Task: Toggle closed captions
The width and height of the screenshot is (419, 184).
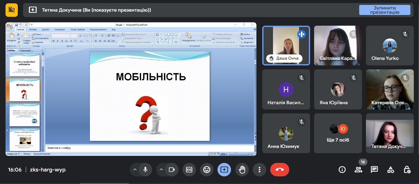Action: [x=189, y=170]
